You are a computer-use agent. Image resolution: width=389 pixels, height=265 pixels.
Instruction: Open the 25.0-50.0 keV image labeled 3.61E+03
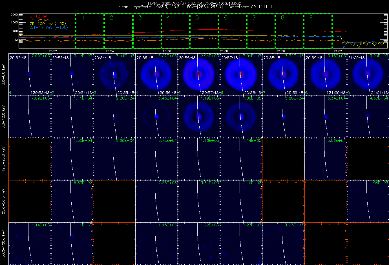tap(199, 201)
